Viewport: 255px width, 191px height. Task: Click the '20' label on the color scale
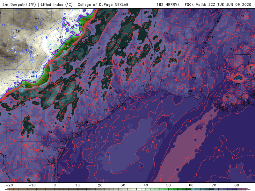click(100, 185)
